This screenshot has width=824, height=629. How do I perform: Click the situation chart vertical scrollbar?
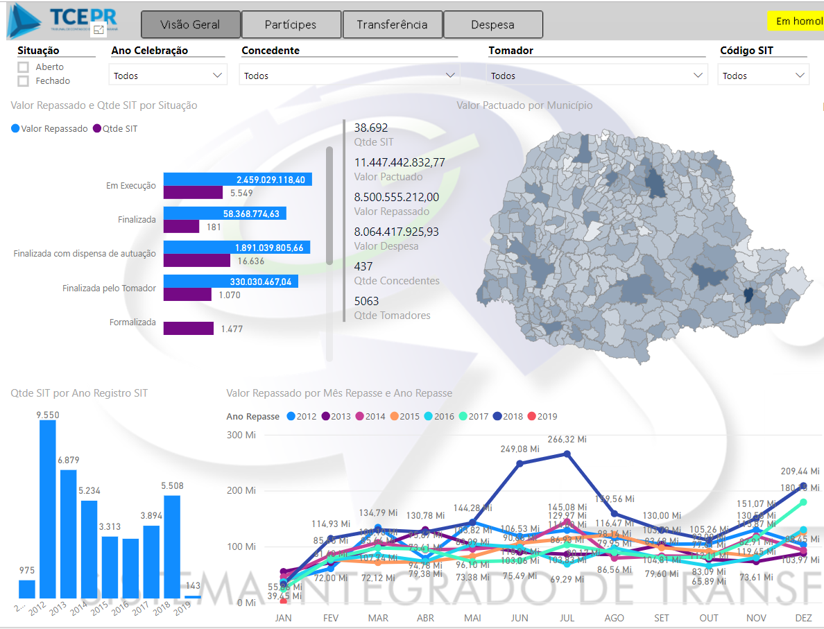329,206
